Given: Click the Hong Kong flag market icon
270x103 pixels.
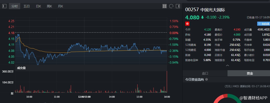Looking at the screenshot, I should [x=187, y=23].
